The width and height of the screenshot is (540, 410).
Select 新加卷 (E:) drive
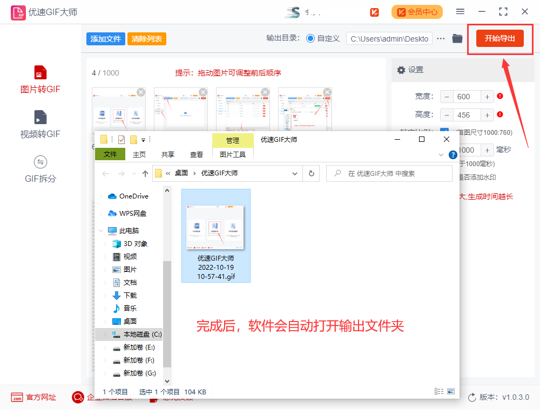coord(139,347)
